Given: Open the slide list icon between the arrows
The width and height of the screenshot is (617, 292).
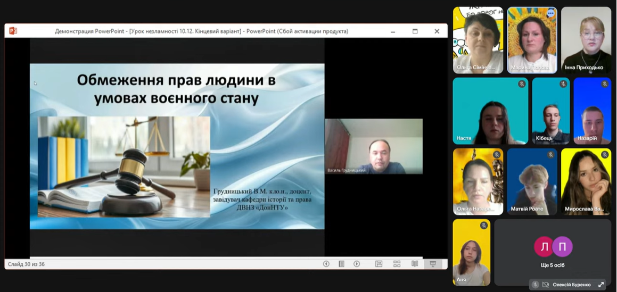Looking at the screenshot, I should tap(341, 264).
